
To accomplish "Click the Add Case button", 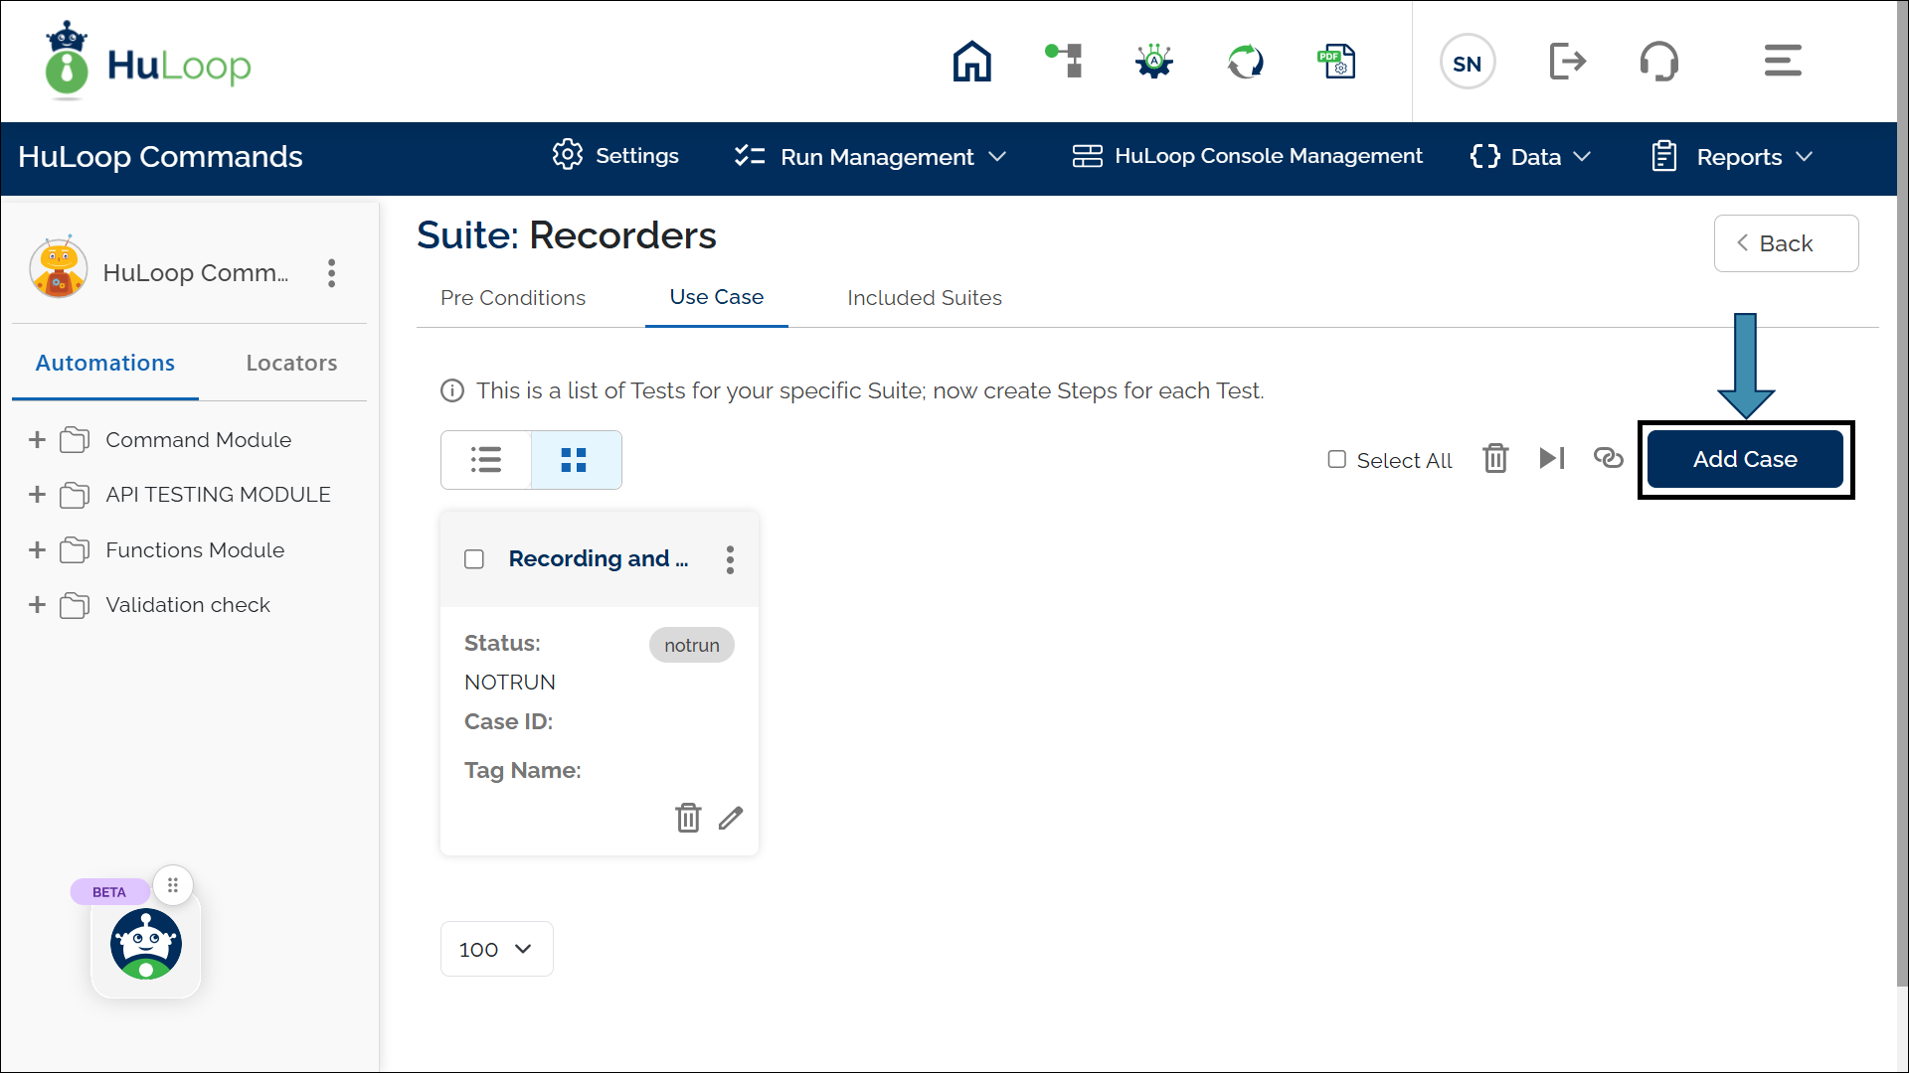I will pyautogui.click(x=1745, y=459).
